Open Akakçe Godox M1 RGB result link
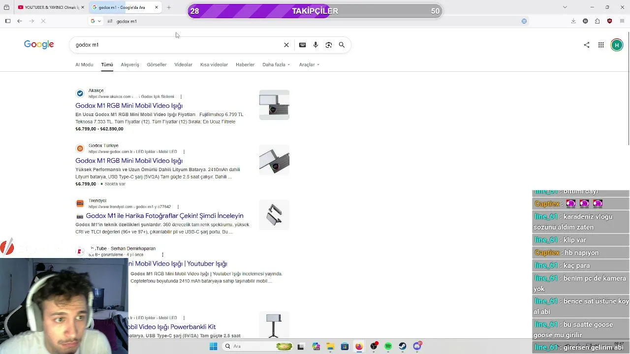Image resolution: width=630 pixels, height=354 pixels. coord(129,106)
